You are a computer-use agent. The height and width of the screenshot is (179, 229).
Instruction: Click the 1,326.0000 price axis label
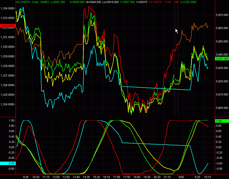click(8, 85)
